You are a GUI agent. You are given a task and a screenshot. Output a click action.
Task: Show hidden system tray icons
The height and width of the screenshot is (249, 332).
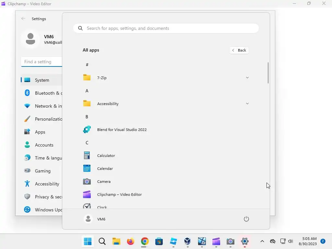point(262,241)
